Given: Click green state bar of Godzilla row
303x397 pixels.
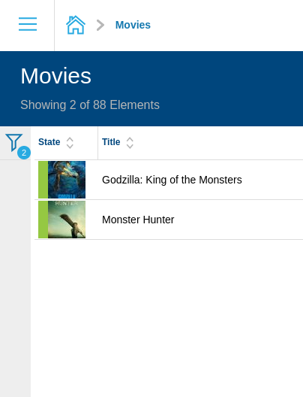Looking at the screenshot, I should 43,180.
